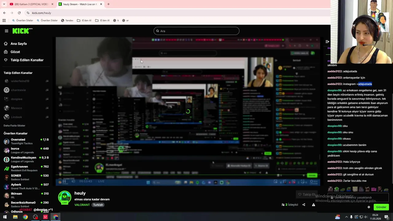Reload the kick.com page
Viewport: 393px width, 221px height.
click(x=19, y=13)
